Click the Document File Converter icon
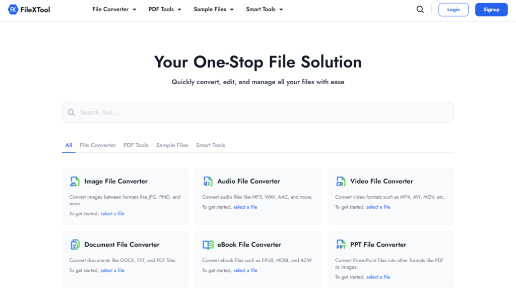This screenshot has height=292, width=516. (x=75, y=245)
